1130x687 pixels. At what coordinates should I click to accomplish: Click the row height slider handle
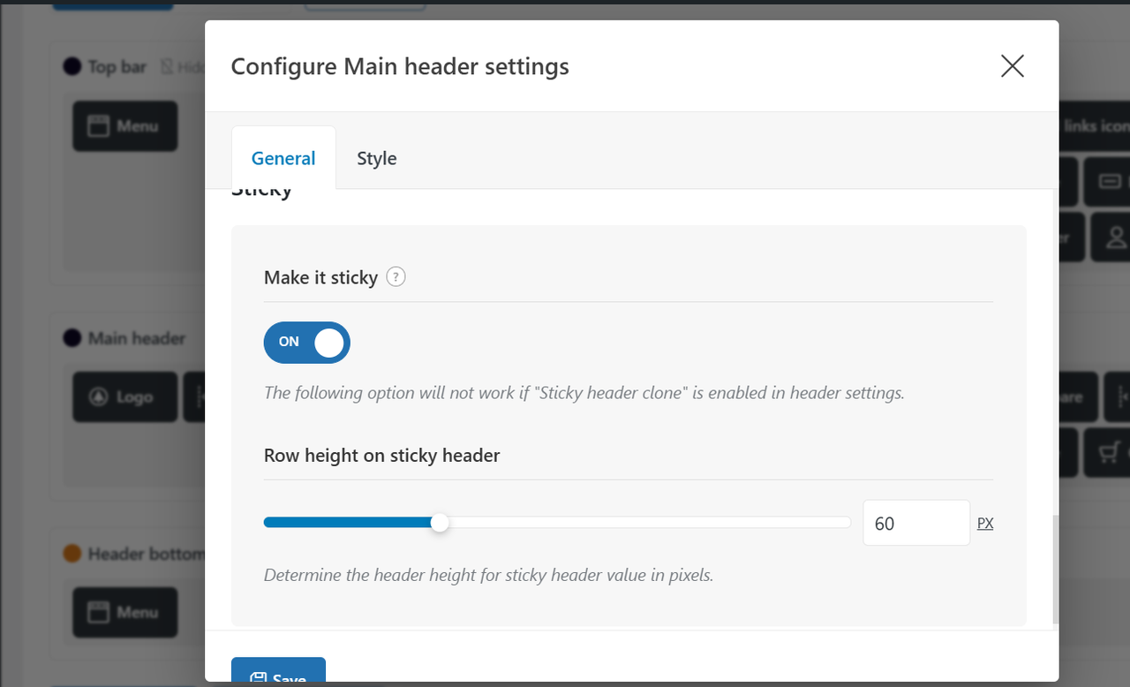(x=440, y=523)
